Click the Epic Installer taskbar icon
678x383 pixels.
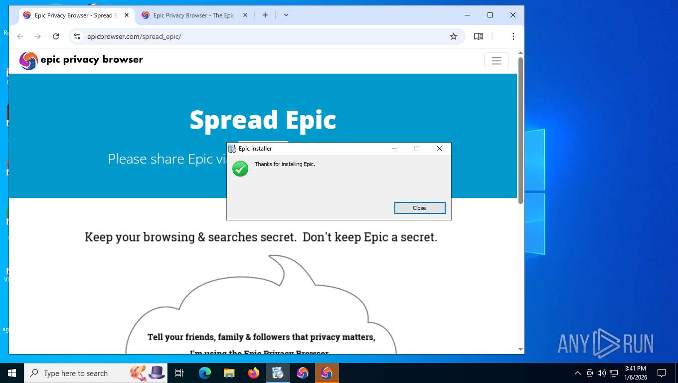tap(278, 373)
